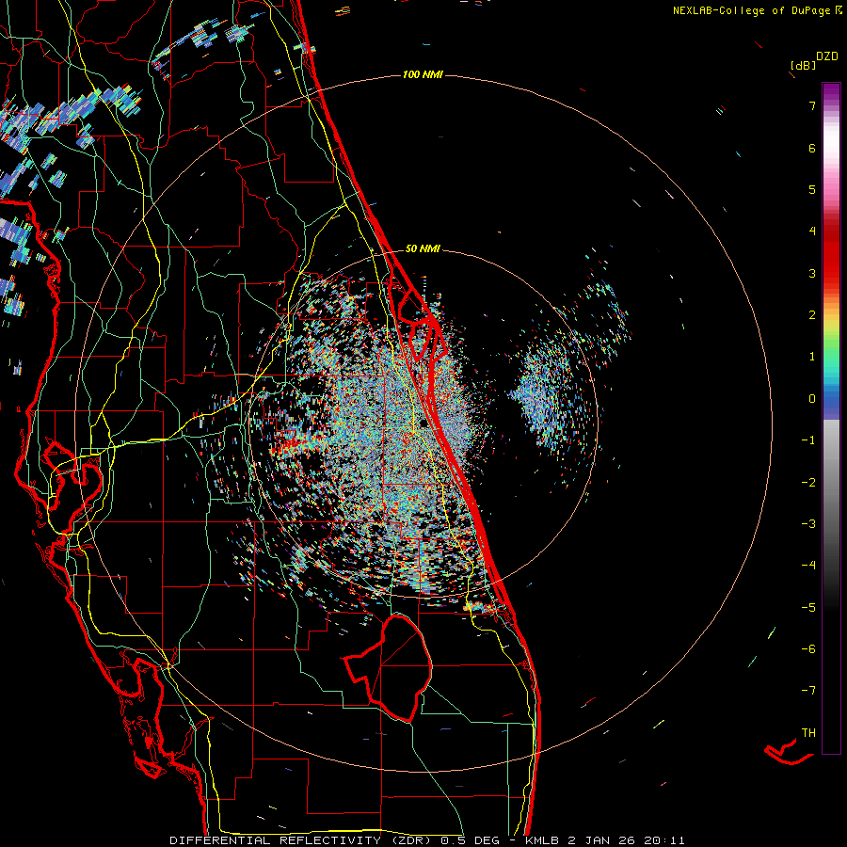Viewport: 847px width, 847px height.
Task: Click the -7 value on the color scale
Action: pyautogui.click(x=808, y=691)
